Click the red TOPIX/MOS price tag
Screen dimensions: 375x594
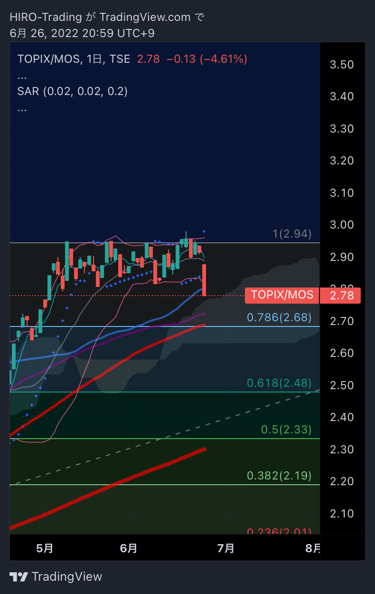[x=282, y=295]
